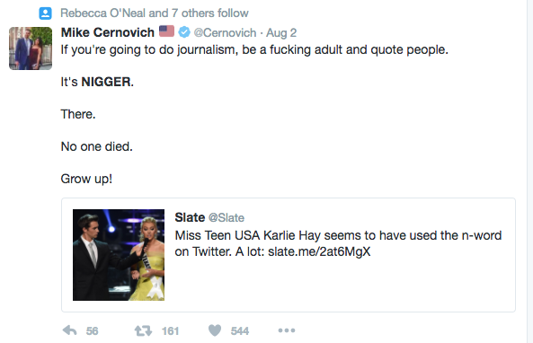Click the blue verified badge
Image resolution: width=533 pixels, height=343 pixels.
(184, 32)
